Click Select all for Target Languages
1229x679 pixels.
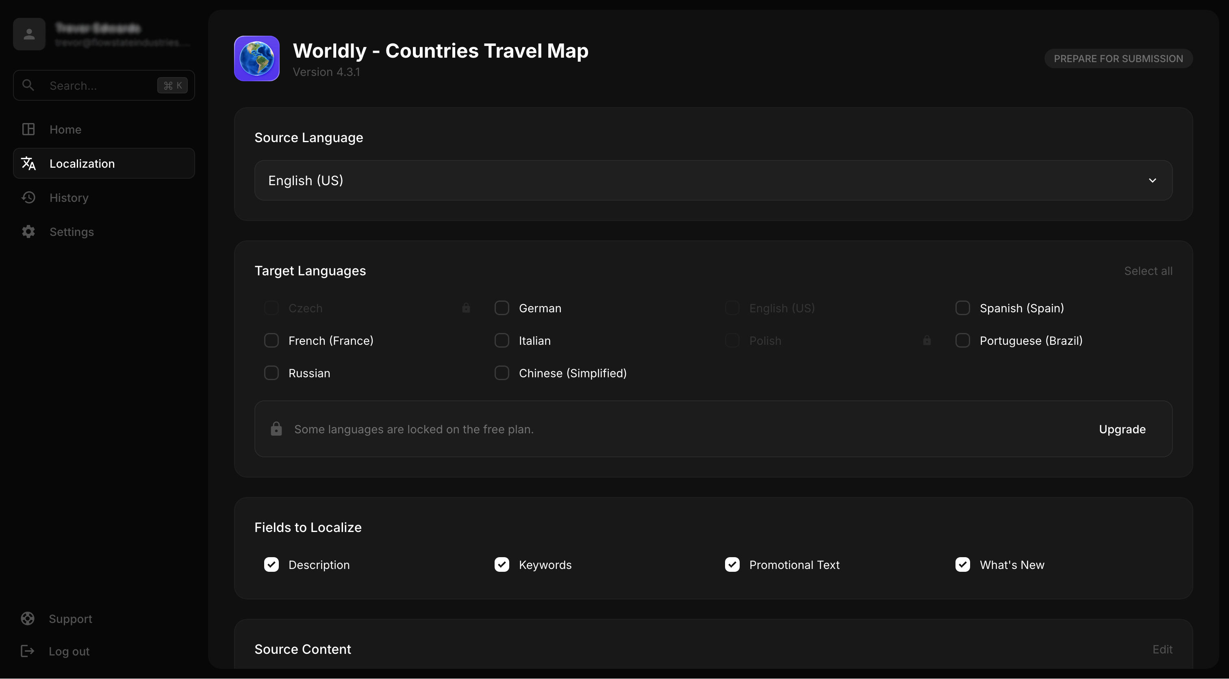point(1148,270)
